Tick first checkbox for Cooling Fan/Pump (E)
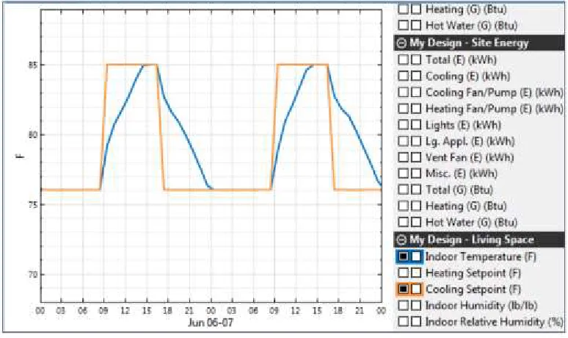The height and width of the screenshot is (338, 568). 403,92
